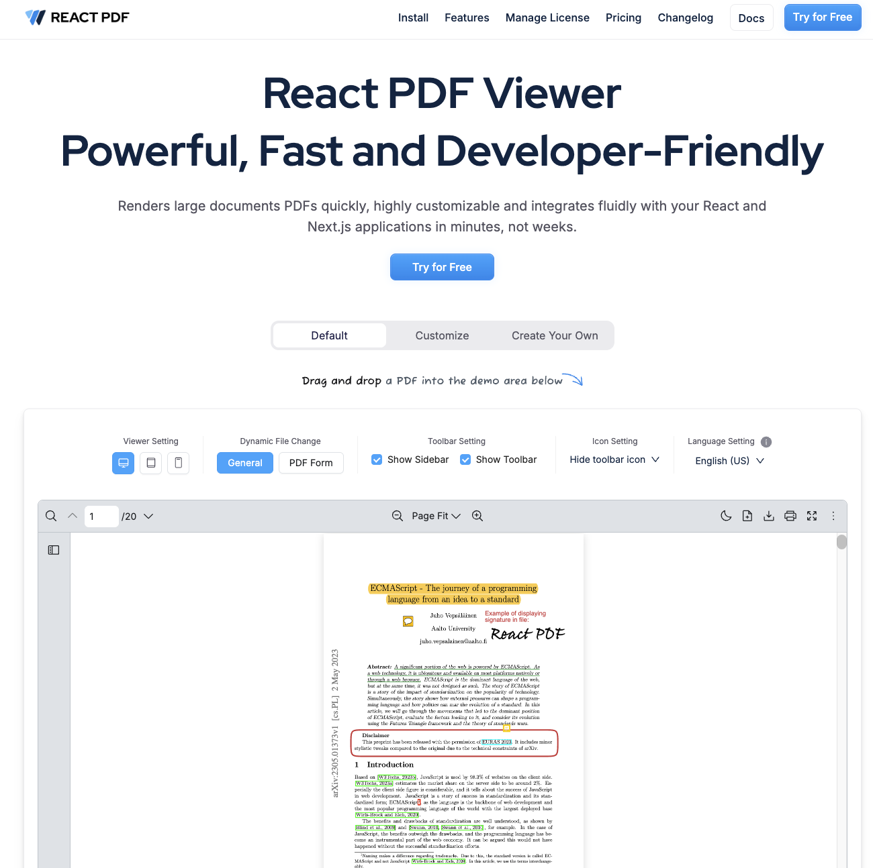Download the PDF file

(x=769, y=516)
